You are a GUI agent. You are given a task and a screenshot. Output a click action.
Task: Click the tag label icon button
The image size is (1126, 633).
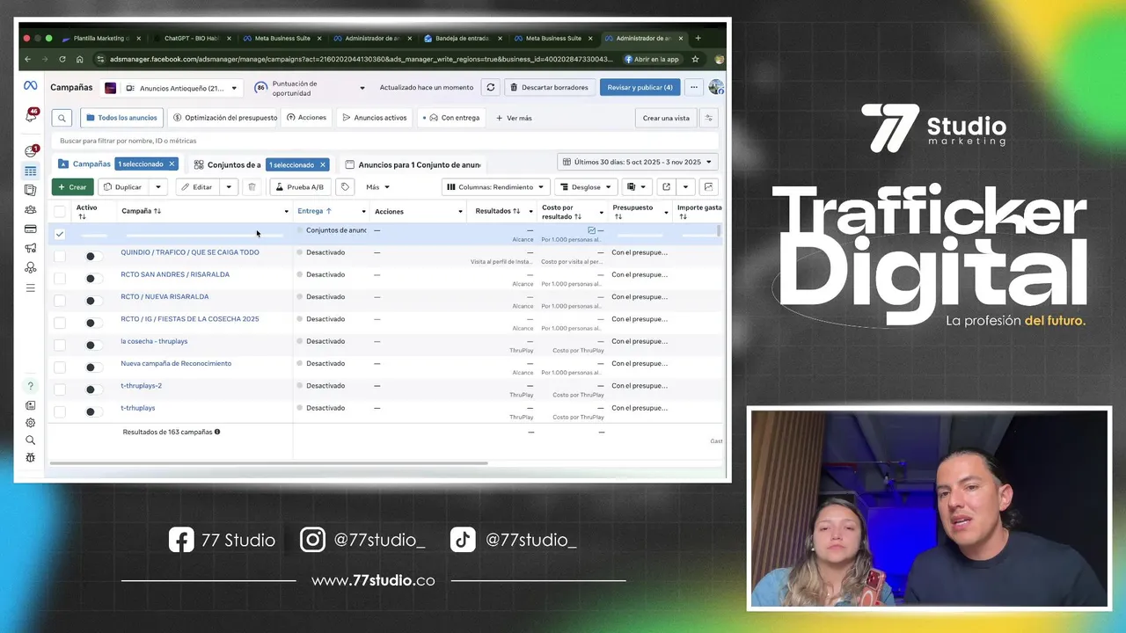pos(345,187)
